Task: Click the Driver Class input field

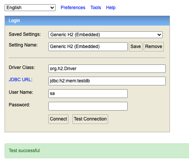Action: pos(107,69)
